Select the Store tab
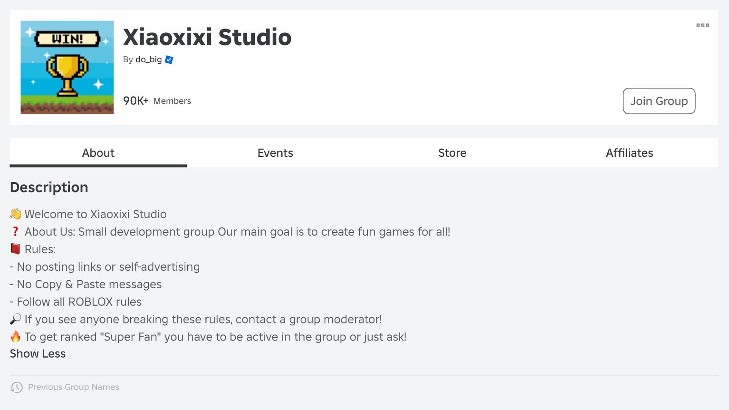The image size is (729, 410). click(x=452, y=153)
